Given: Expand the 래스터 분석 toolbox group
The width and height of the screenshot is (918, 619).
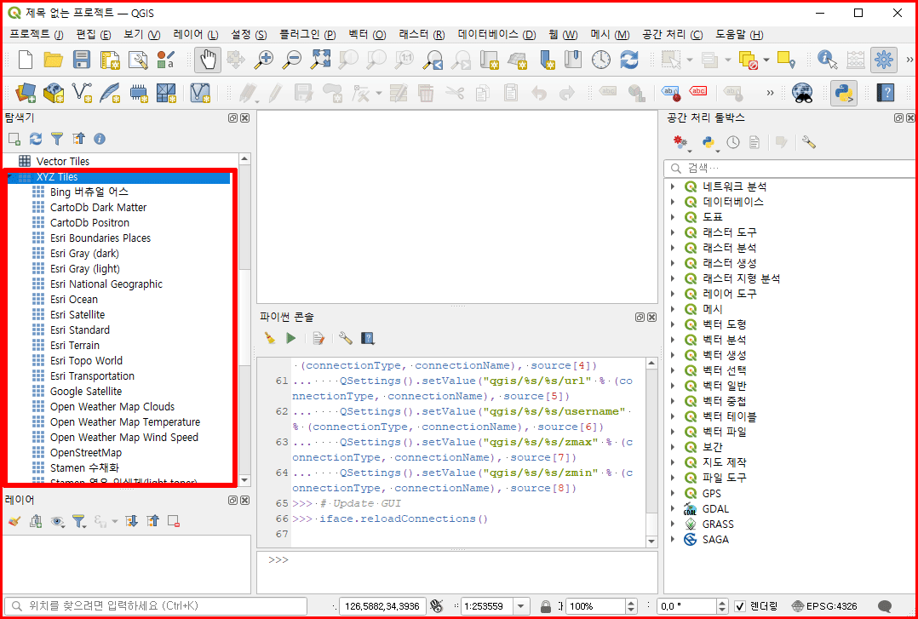Looking at the screenshot, I should click(673, 248).
